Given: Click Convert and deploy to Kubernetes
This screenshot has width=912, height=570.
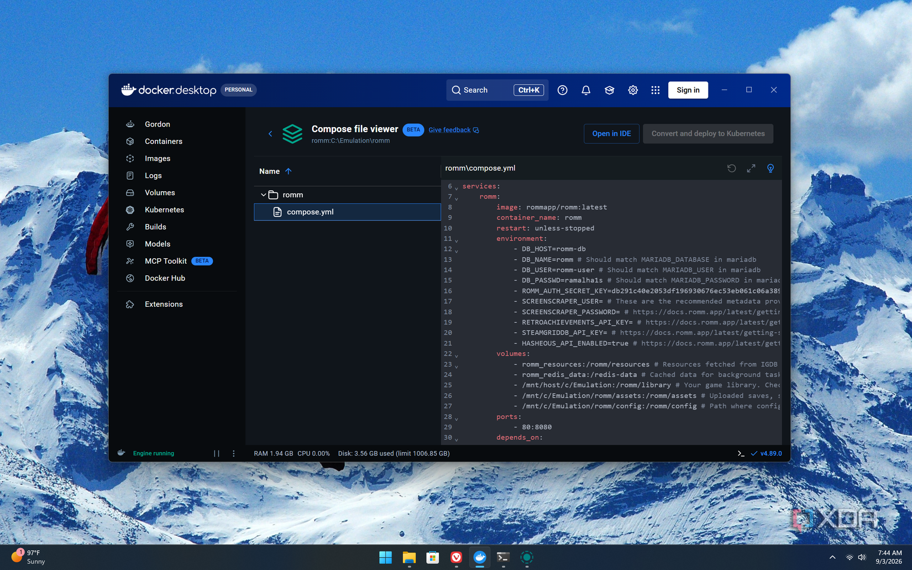Looking at the screenshot, I should click(x=707, y=134).
